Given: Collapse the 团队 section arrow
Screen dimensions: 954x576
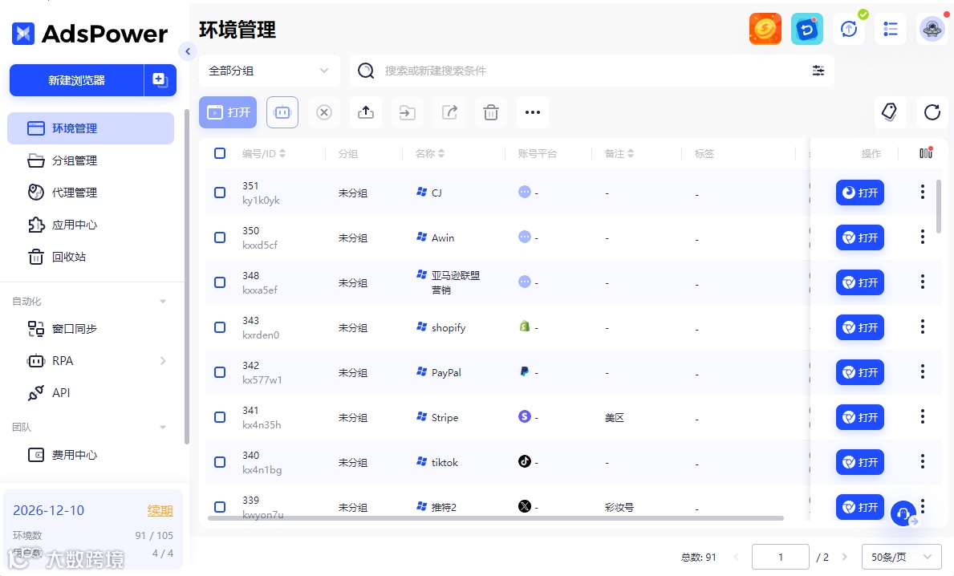Looking at the screenshot, I should click(162, 427).
